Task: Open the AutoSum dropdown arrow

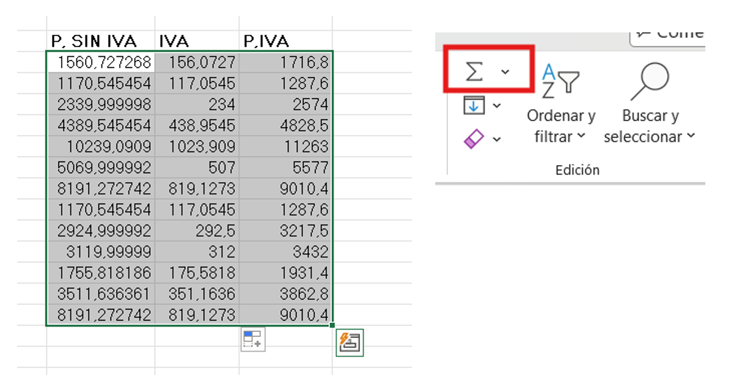Action: coord(505,72)
